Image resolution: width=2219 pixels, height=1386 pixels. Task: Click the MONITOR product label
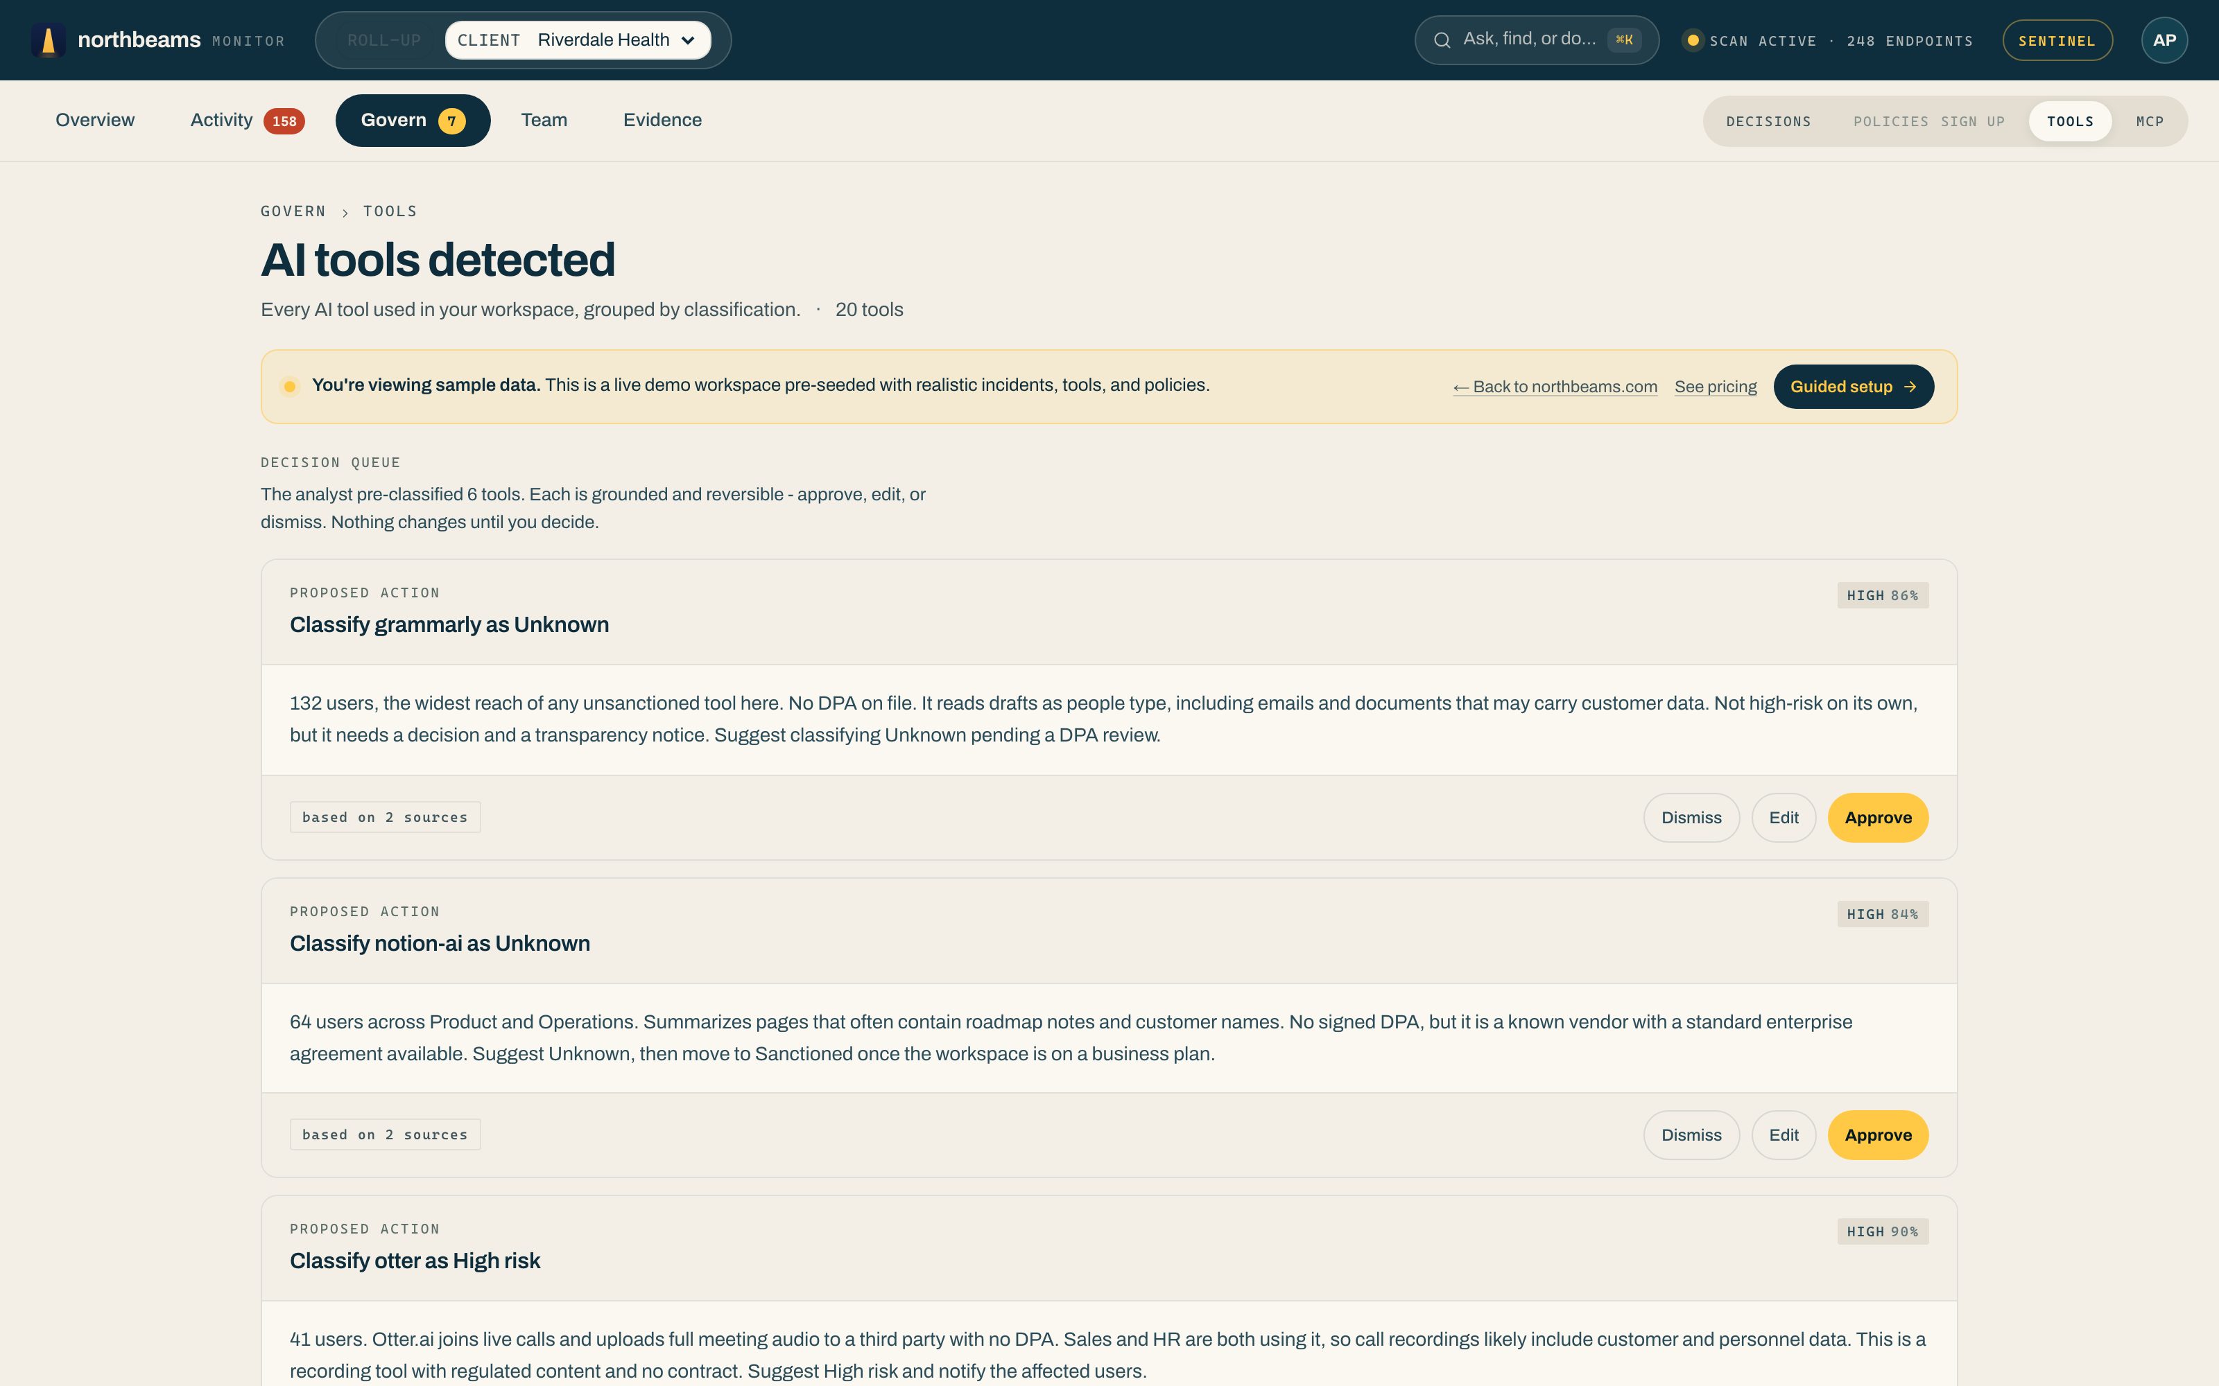click(248, 42)
